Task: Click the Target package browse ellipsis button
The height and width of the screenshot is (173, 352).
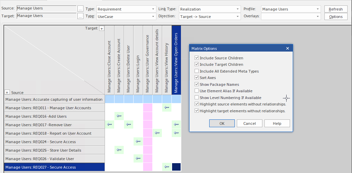Action: (80, 16)
